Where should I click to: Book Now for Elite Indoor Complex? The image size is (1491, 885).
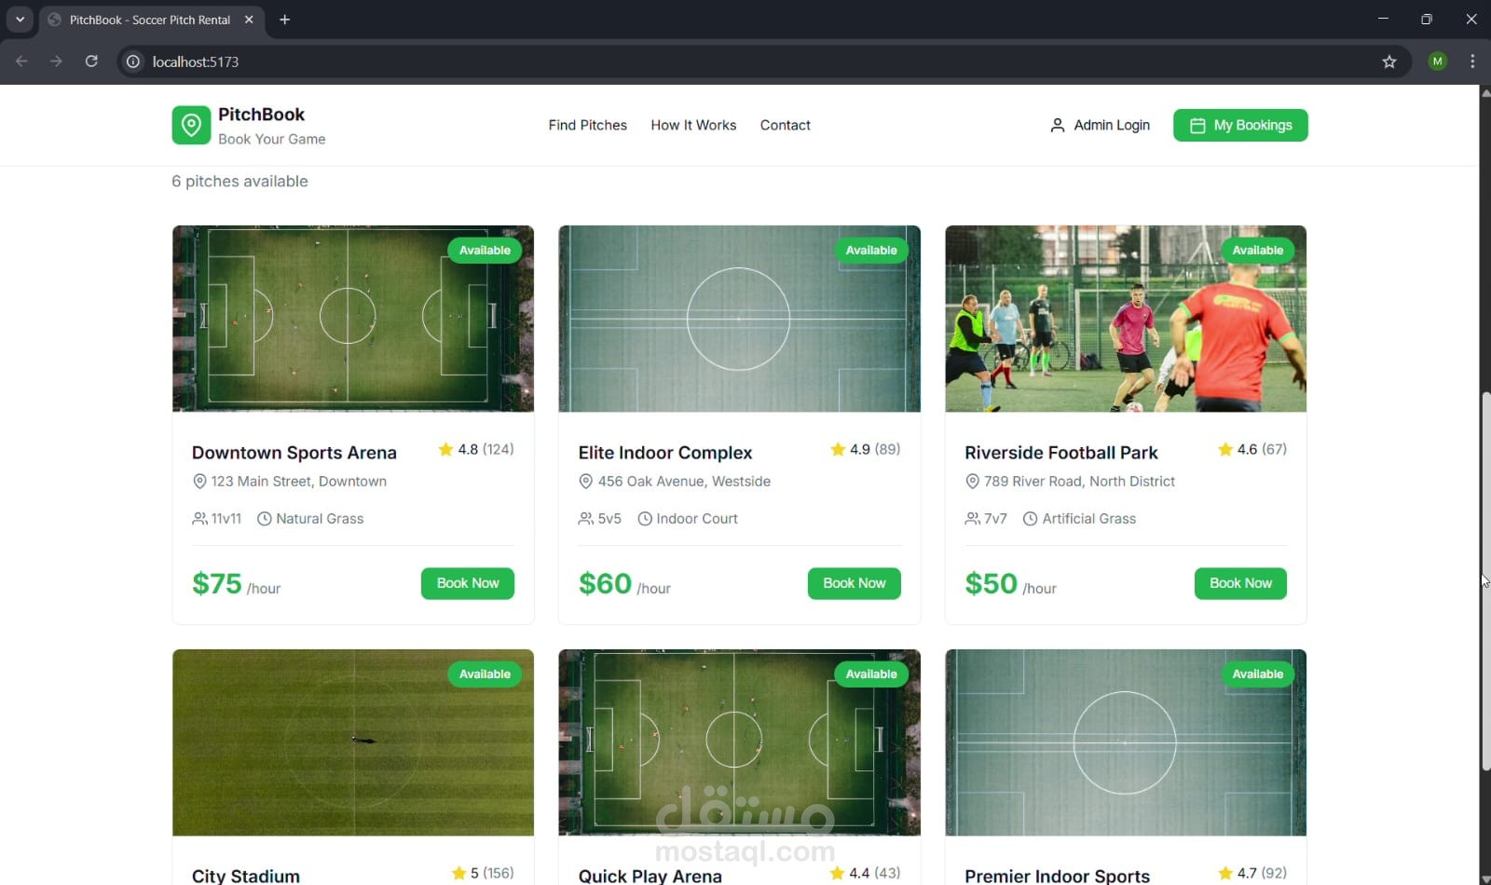click(x=855, y=583)
